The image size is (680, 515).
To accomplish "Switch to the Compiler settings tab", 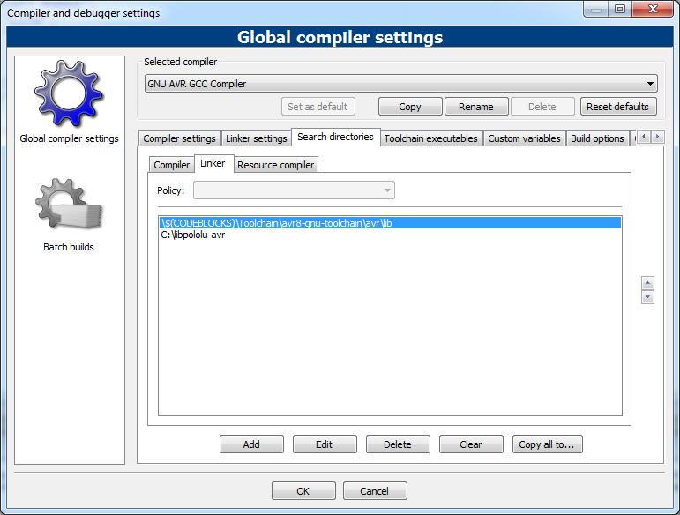I will pyautogui.click(x=179, y=138).
